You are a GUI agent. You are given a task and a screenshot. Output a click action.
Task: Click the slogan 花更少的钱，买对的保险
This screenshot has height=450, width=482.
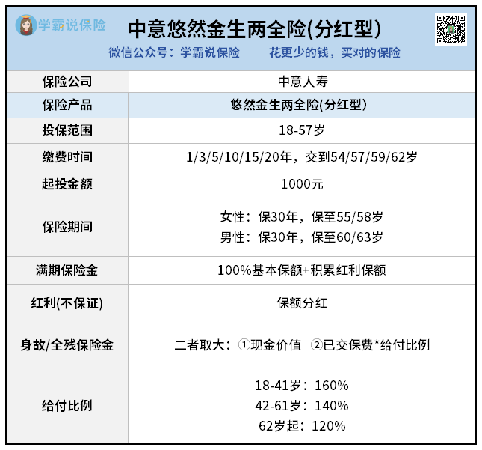coord(335,53)
